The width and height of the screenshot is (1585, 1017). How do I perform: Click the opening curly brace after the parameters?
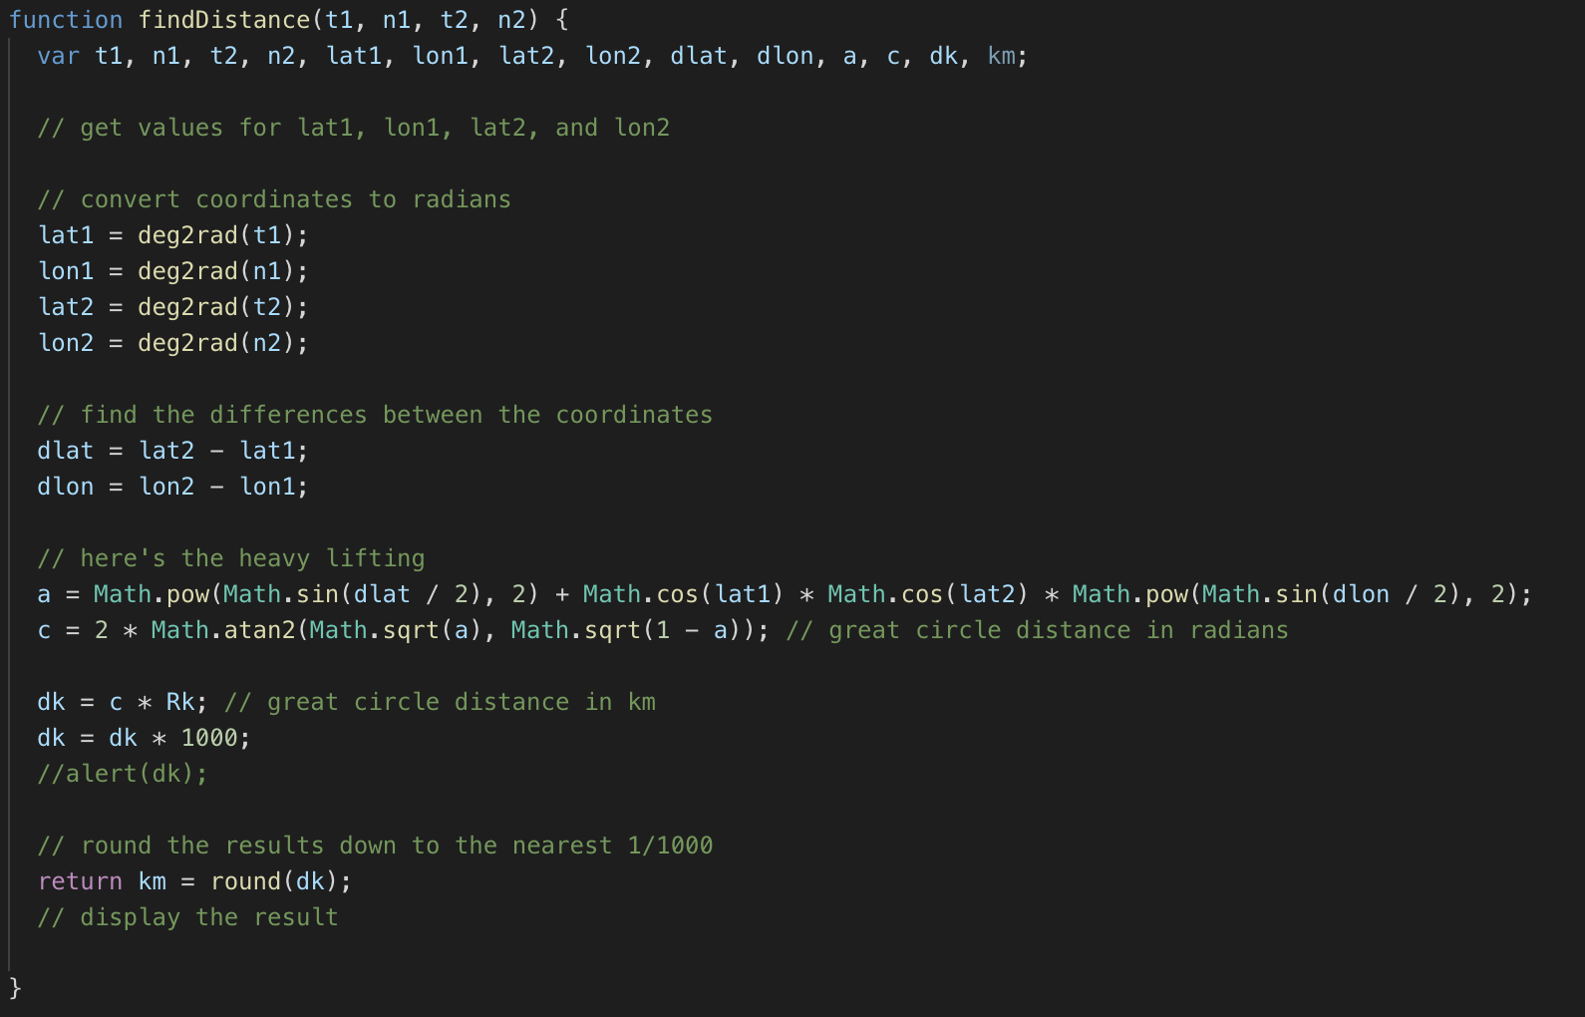561,20
